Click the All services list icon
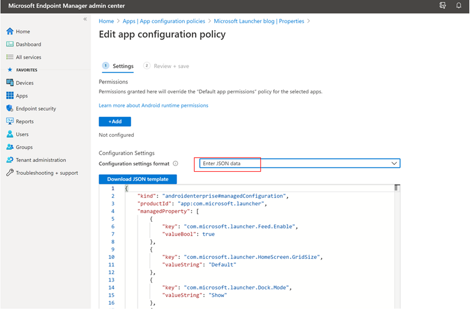 pyautogui.click(x=10, y=57)
